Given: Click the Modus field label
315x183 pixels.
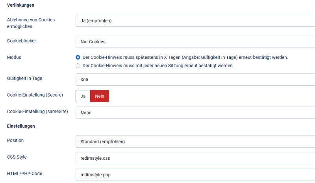Looking at the screenshot, I should 14,57.
